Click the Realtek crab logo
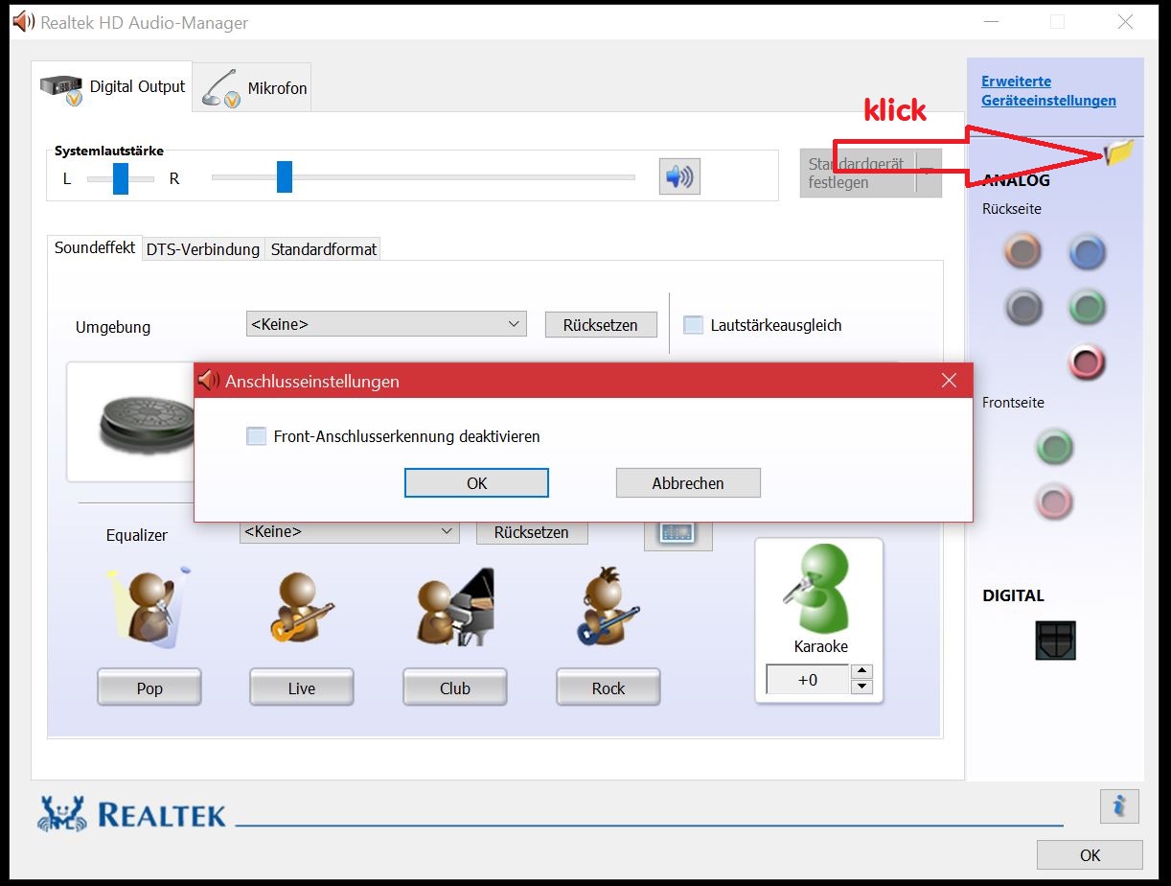1171x886 pixels. tap(61, 814)
